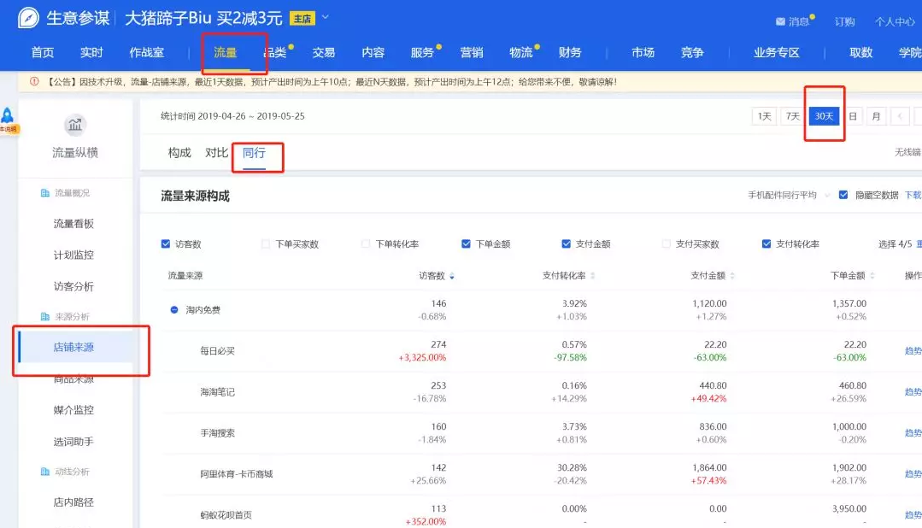View 趋势 for 阿里体育-卡币商城 row
This screenshot has height=528, width=922.
click(913, 474)
